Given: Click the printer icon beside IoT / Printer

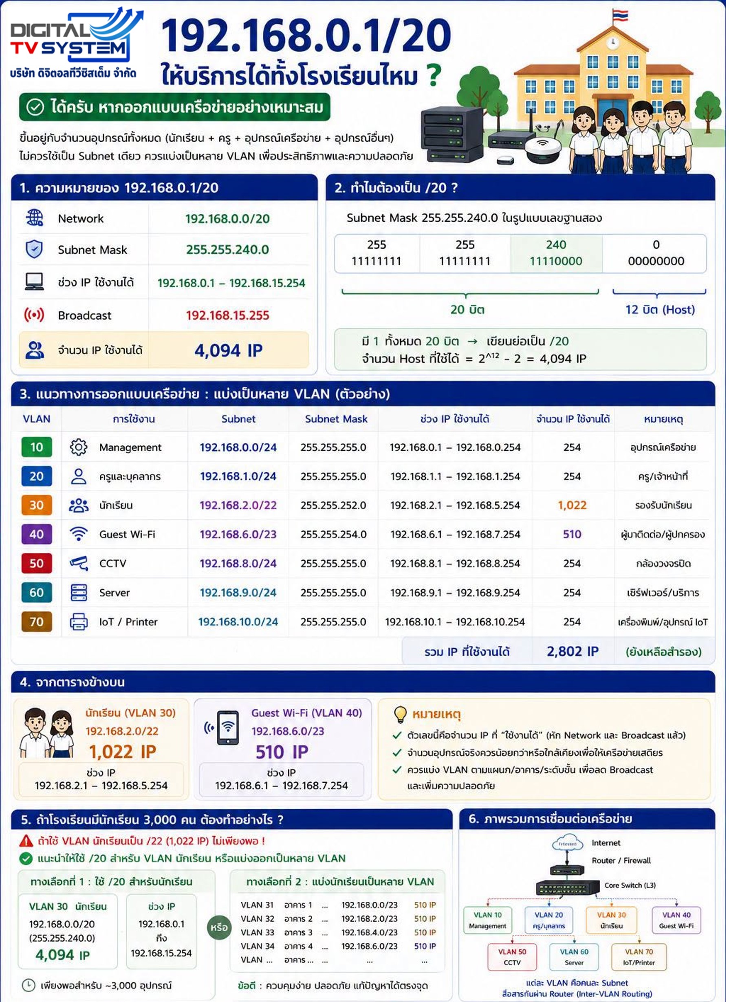Looking at the screenshot, I should tap(79, 621).
